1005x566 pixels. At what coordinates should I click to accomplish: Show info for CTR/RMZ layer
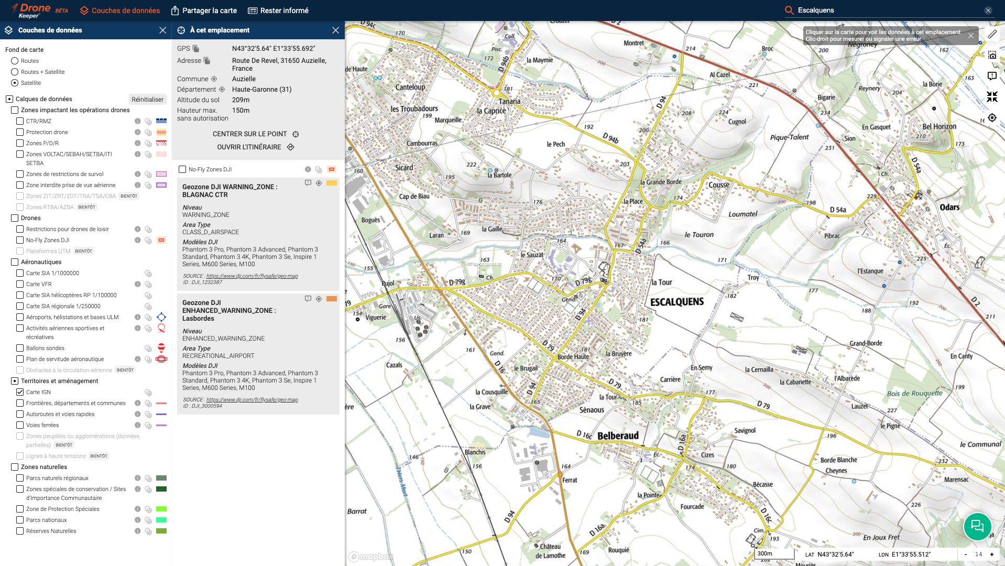(137, 121)
